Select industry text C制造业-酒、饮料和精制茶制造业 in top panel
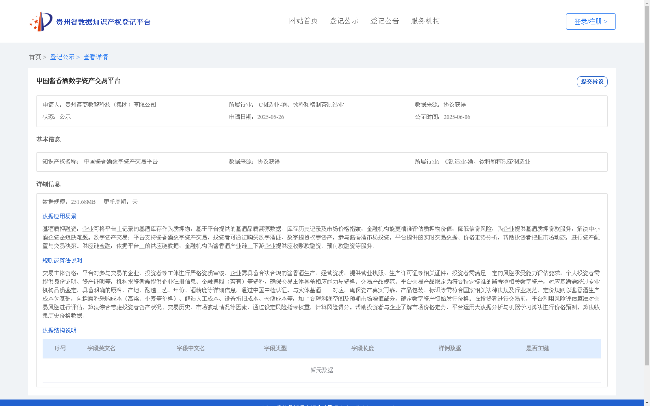650x406 pixels. coord(301,105)
